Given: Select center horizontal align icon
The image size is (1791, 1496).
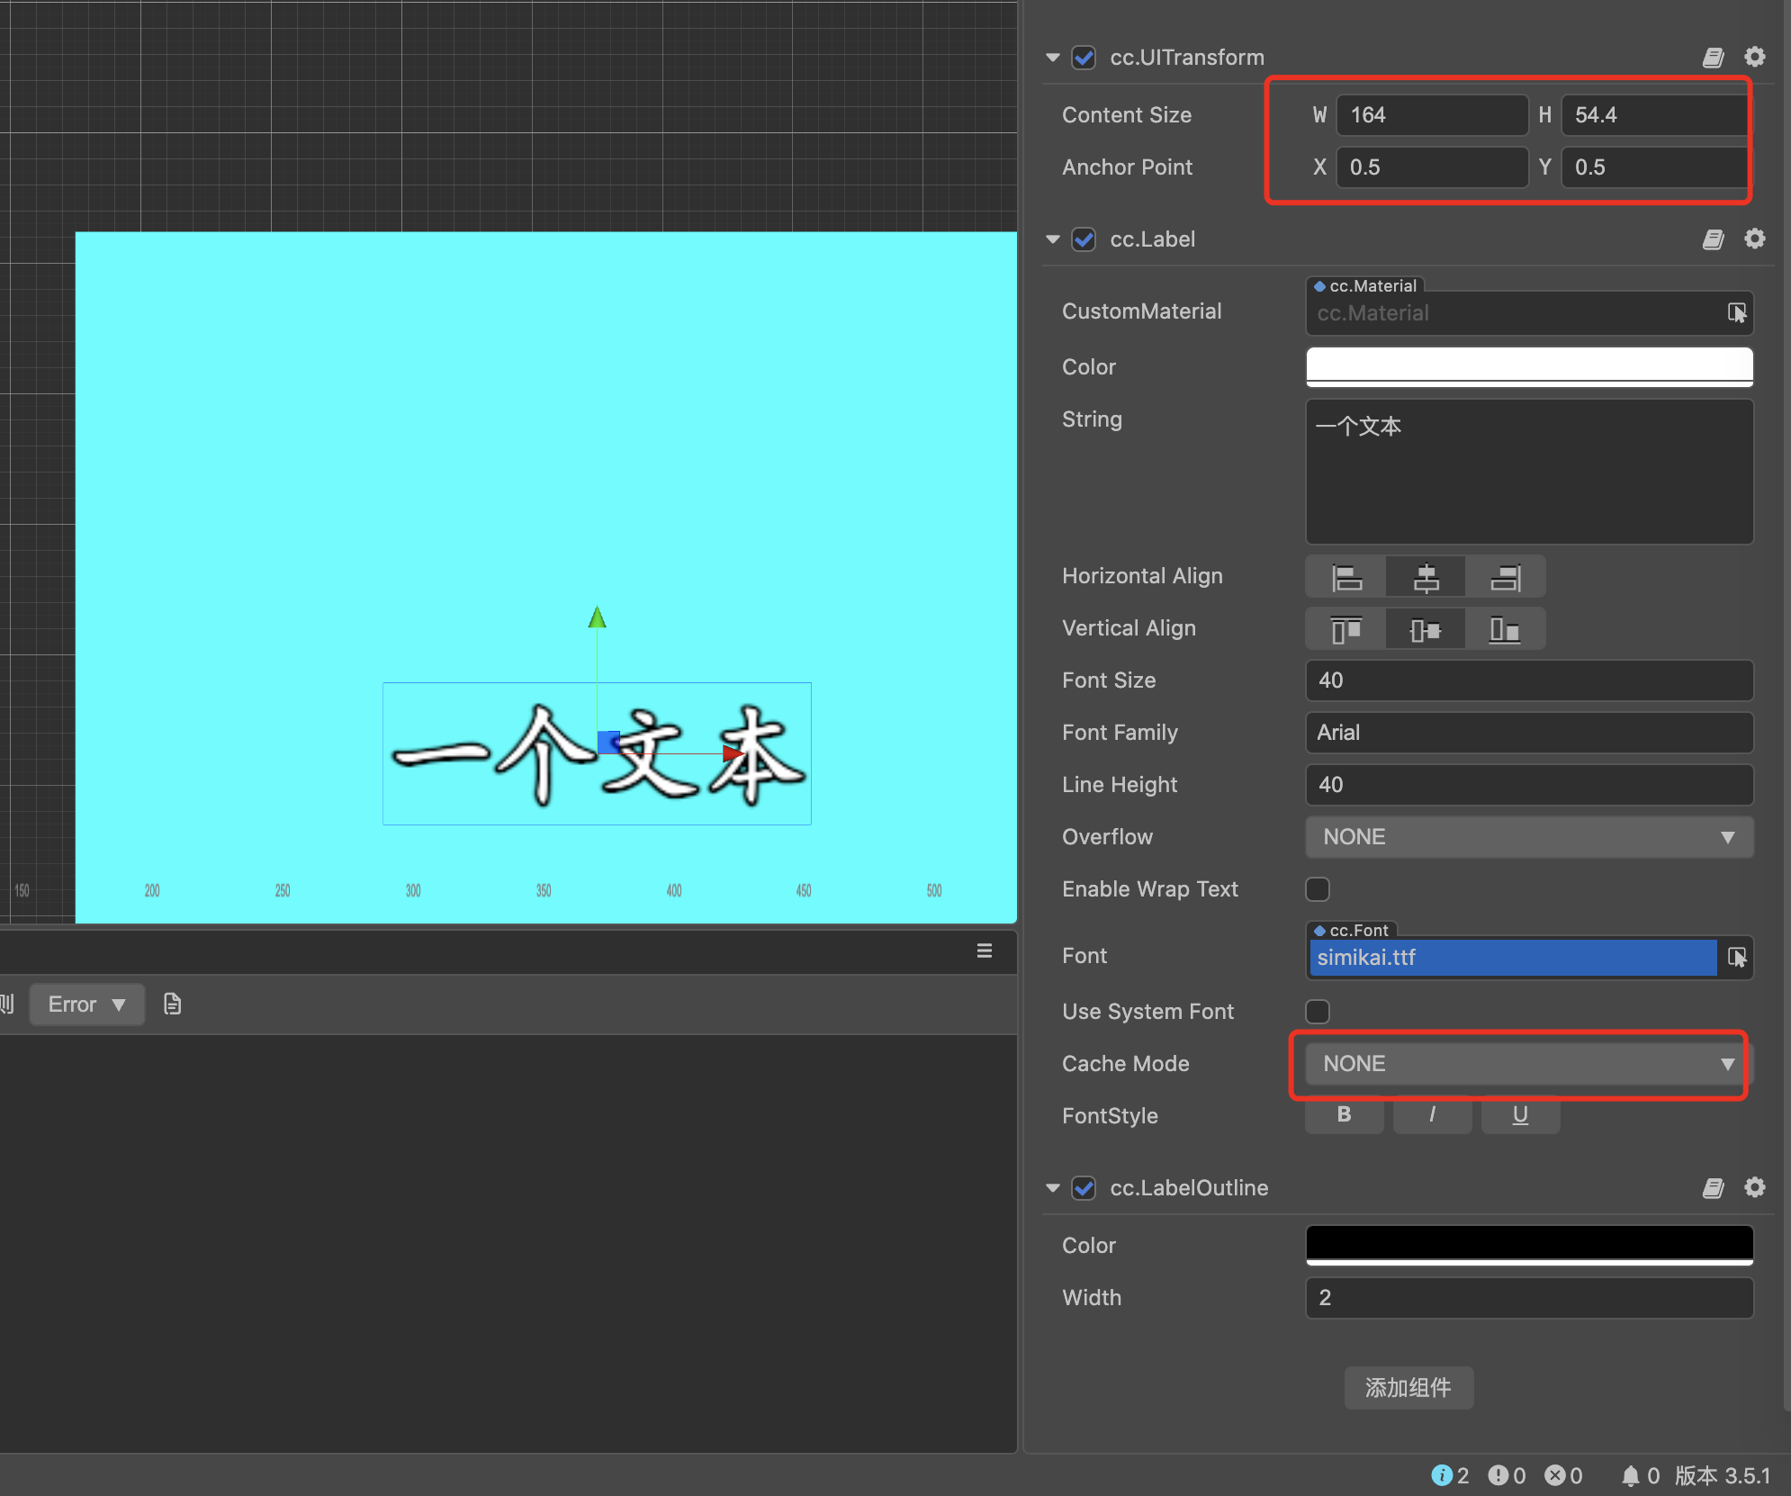Looking at the screenshot, I should (1426, 577).
